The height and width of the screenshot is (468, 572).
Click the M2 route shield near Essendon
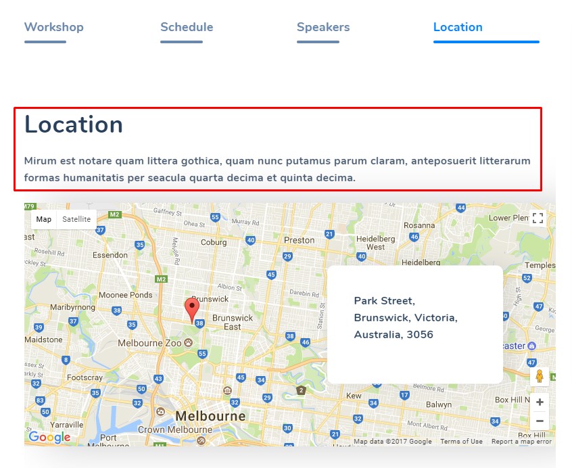(x=160, y=279)
